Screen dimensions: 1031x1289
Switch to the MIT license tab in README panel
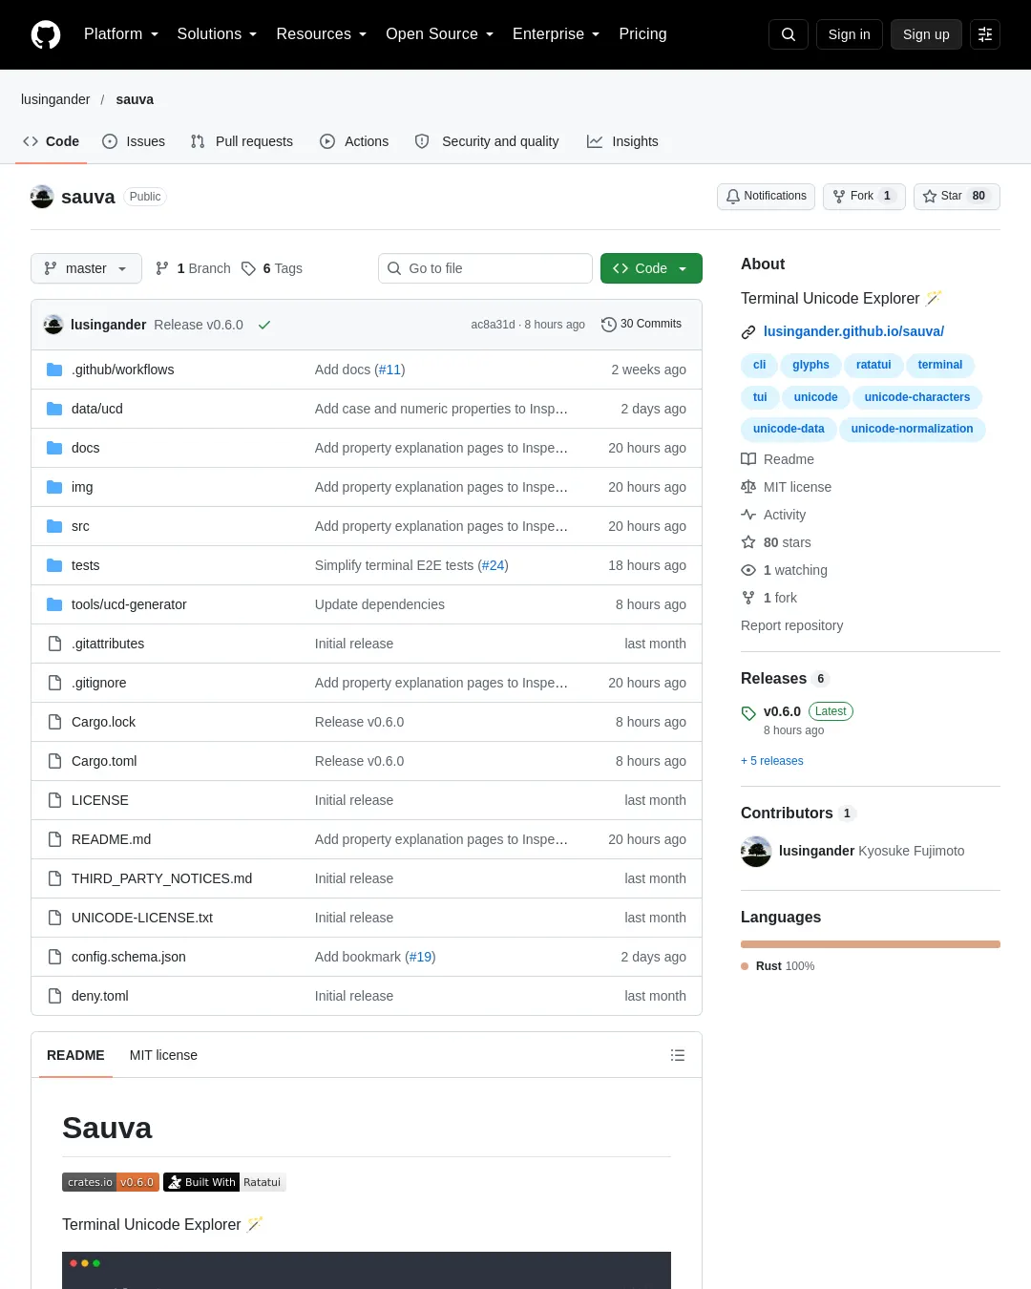163,1055
